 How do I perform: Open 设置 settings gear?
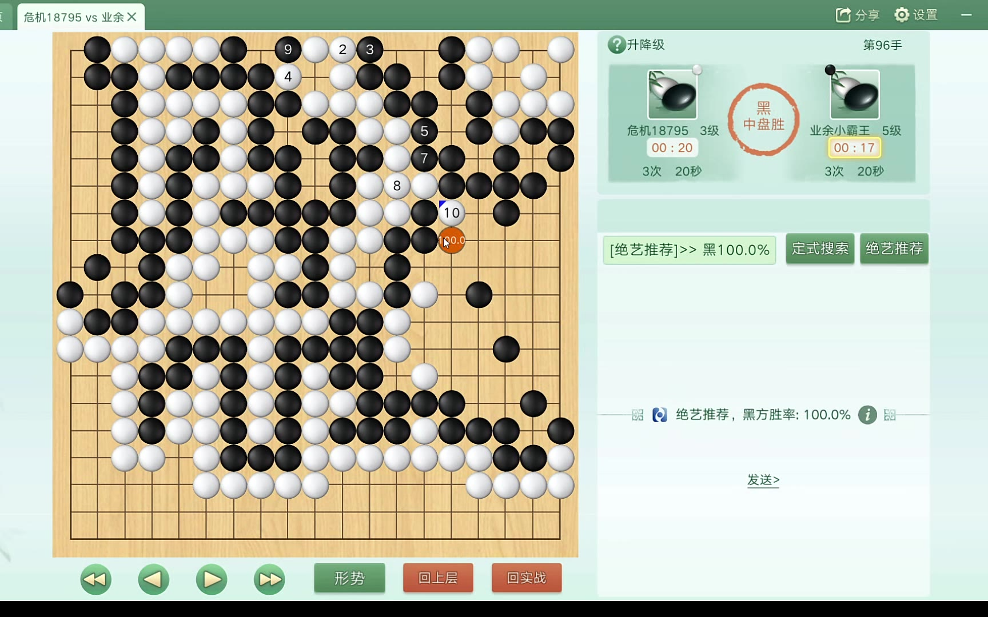(x=902, y=15)
